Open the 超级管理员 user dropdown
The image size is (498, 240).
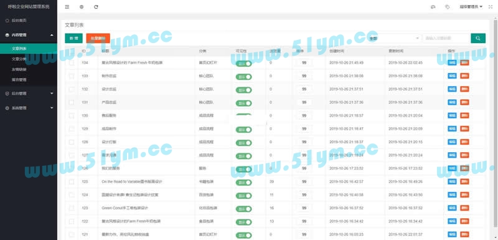[471, 7]
